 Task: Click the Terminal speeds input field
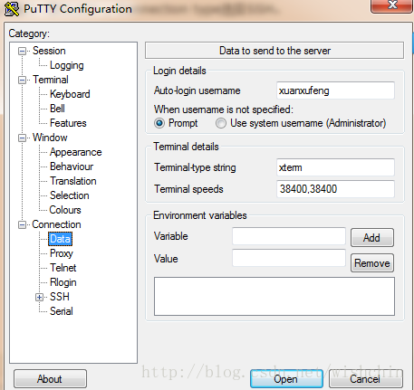[x=335, y=189]
